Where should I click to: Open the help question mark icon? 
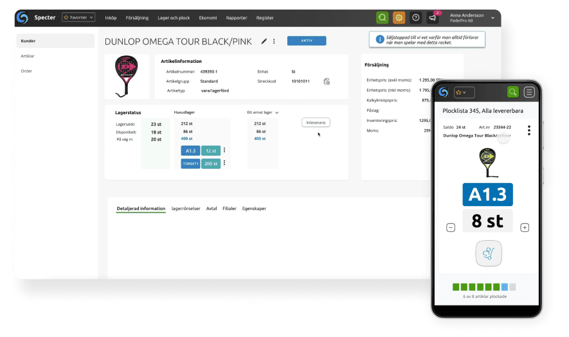[416, 17]
